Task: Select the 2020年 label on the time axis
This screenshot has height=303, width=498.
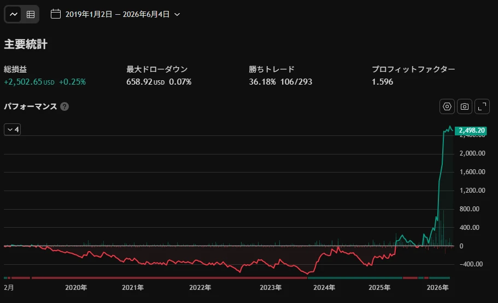Action: pyautogui.click(x=76, y=288)
